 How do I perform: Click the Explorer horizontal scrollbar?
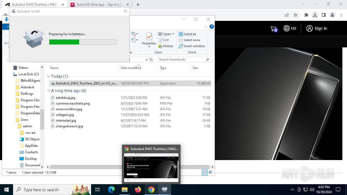click(x=130, y=167)
